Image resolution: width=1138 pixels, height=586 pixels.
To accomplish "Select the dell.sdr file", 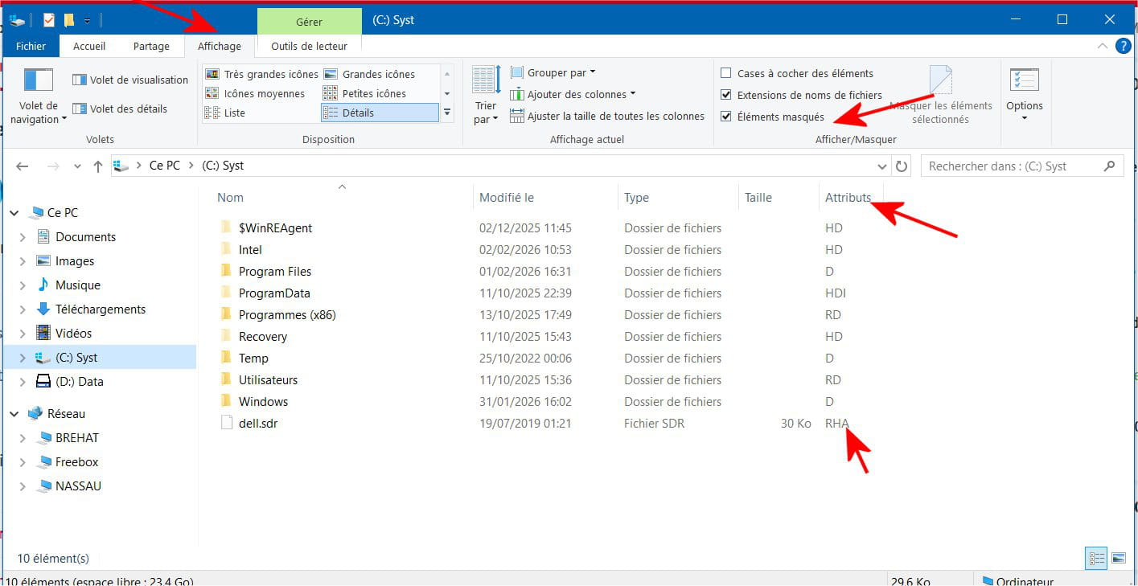I will tap(258, 423).
